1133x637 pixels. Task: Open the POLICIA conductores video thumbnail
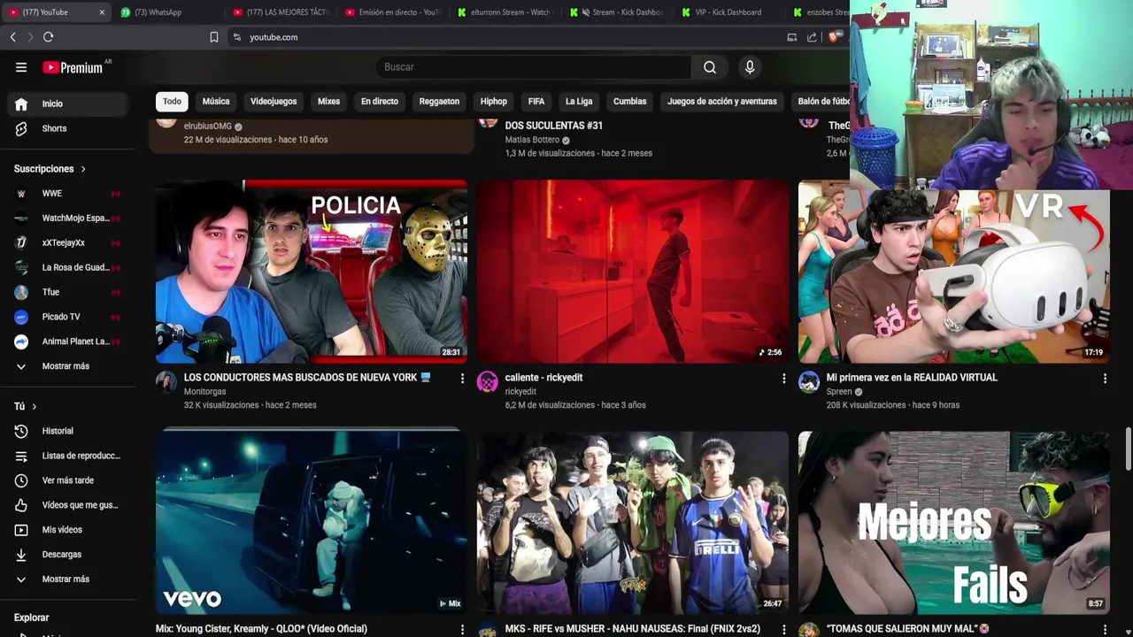pyautogui.click(x=312, y=272)
